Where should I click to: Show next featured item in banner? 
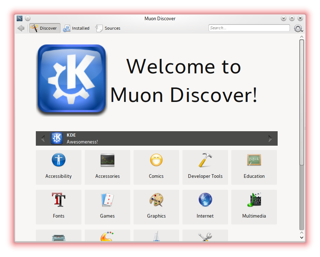[270, 138]
